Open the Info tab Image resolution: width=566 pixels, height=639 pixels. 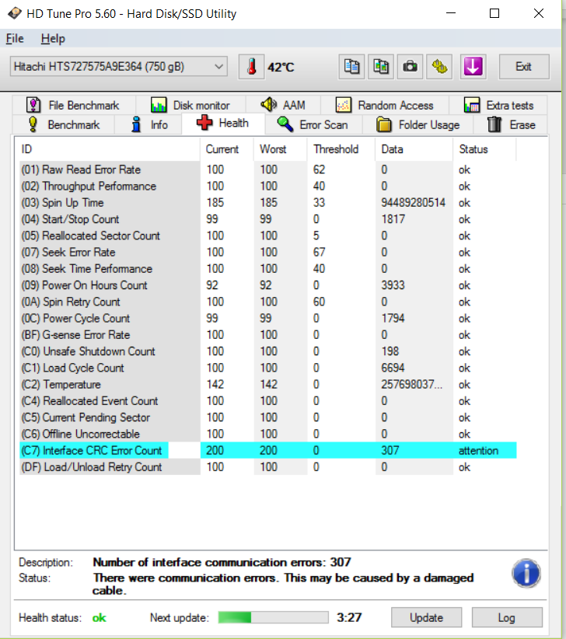tap(148, 124)
